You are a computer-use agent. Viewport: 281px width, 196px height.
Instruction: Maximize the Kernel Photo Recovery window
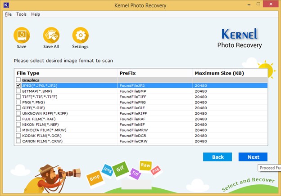pos(258,4)
